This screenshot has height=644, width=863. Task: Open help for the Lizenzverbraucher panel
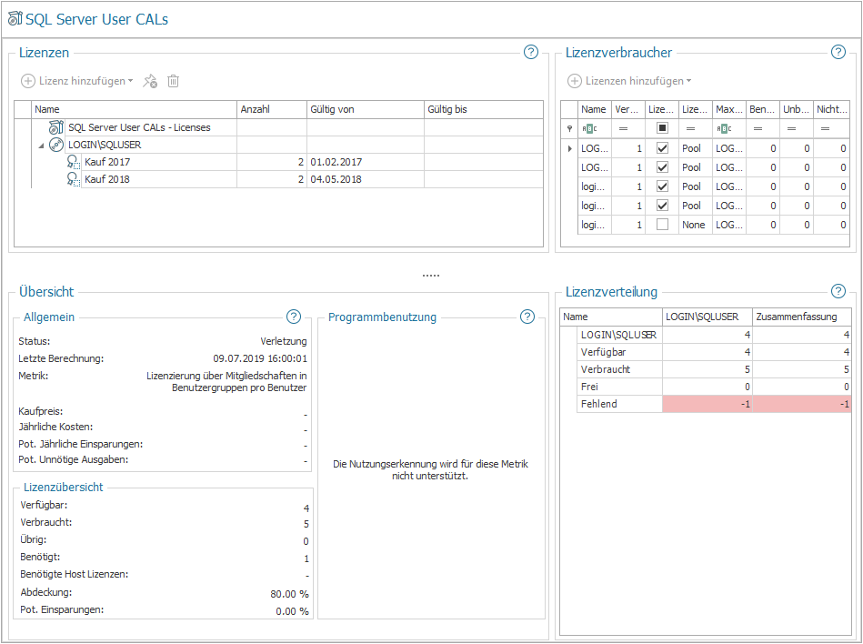[838, 52]
